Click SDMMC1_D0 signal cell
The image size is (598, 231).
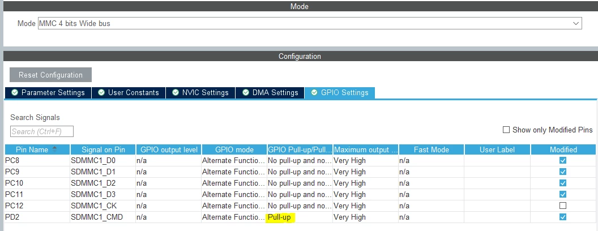click(103, 160)
